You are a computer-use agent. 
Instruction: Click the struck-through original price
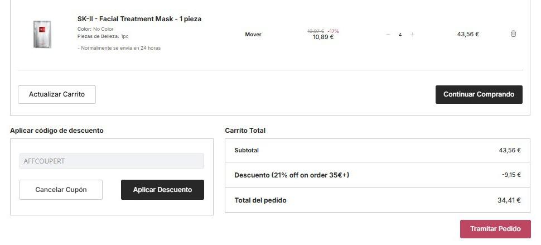pos(316,31)
